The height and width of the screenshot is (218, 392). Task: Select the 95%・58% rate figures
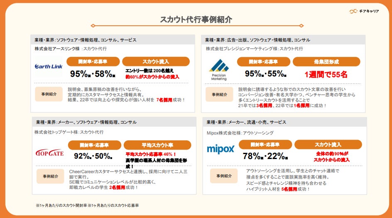coord(93,74)
